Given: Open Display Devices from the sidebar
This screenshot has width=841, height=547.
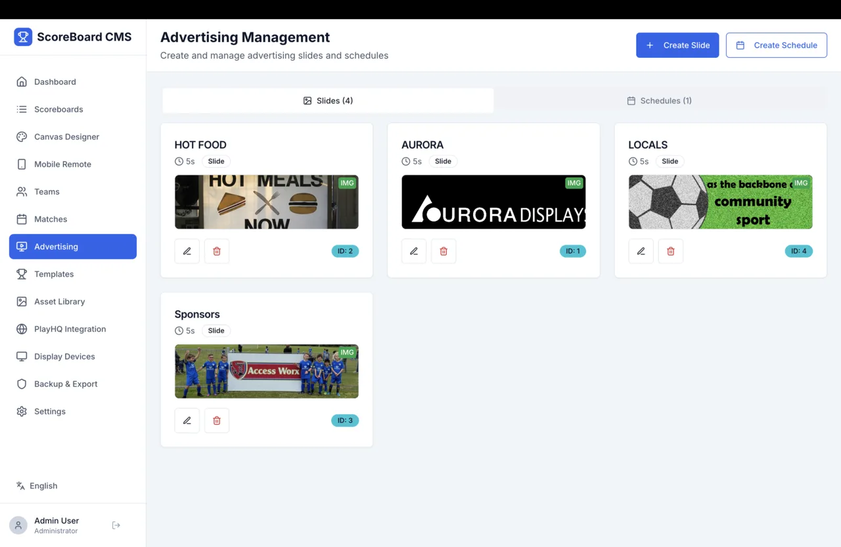Looking at the screenshot, I should coord(65,356).
